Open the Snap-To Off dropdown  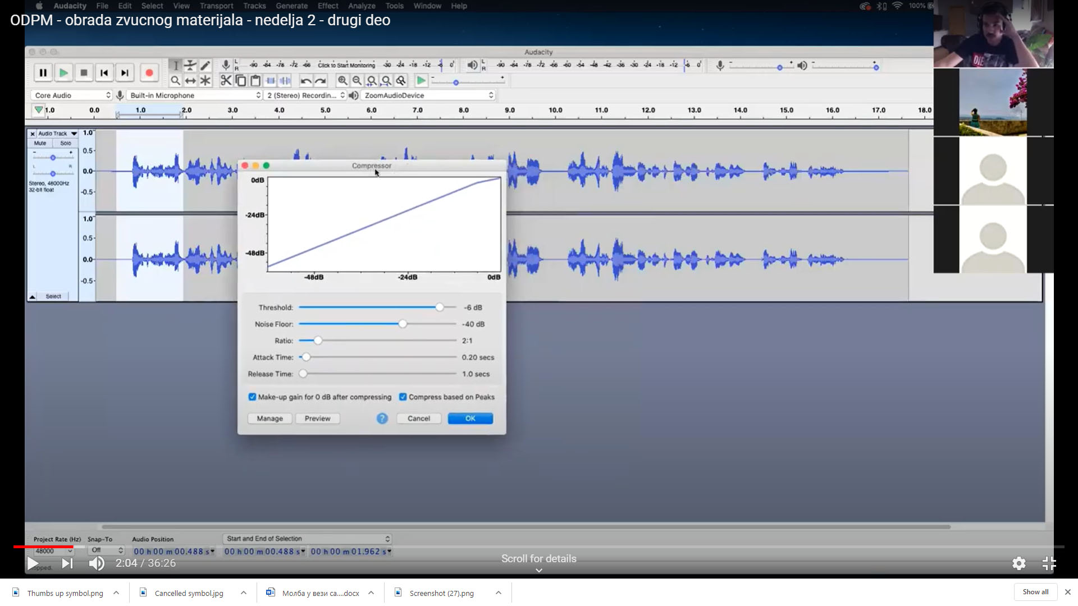(x=106, y=550)
